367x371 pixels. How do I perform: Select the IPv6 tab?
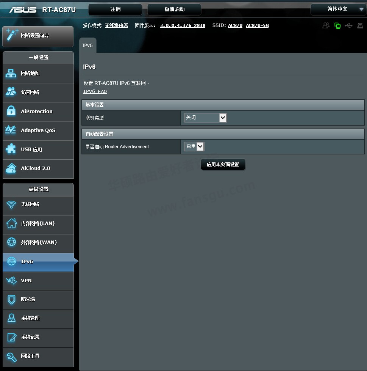(87, 45)
